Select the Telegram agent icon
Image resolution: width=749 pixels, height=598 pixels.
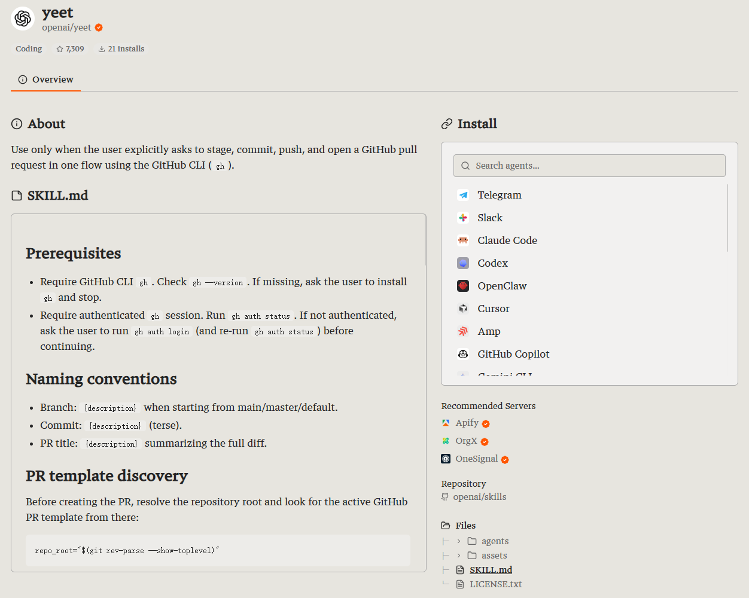pos(463,195)
